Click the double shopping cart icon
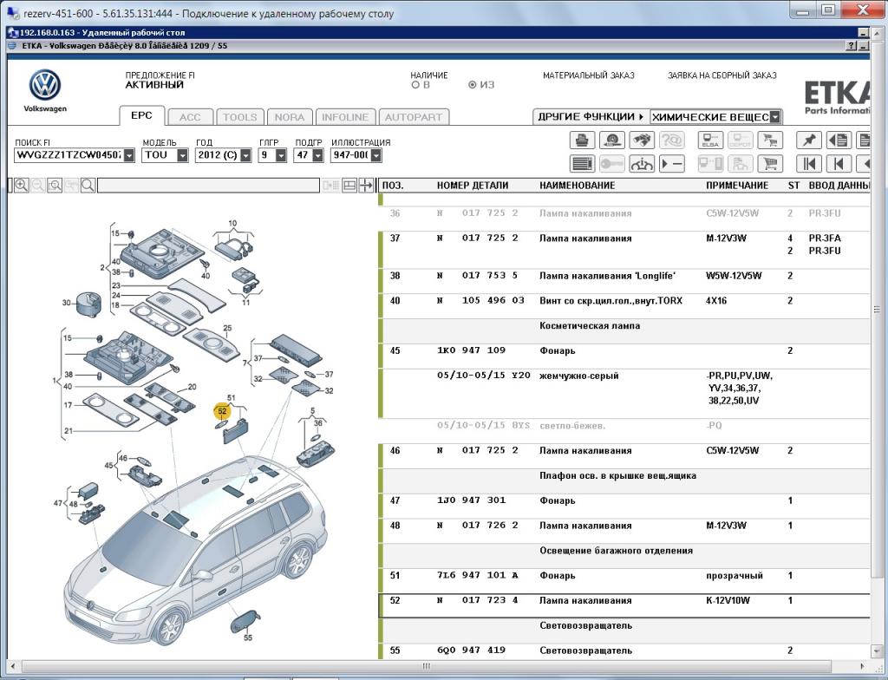The height and width of the screenshot is (680, 888). [x=770, y=140]
